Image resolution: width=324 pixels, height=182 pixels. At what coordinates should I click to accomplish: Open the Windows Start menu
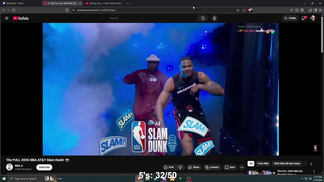(4, 179)
